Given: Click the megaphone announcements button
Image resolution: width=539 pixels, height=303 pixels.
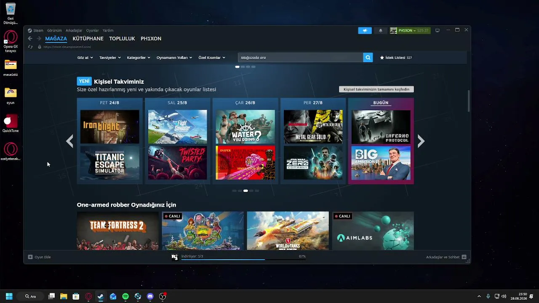Looking at the screenshot, I should point(365,30).
